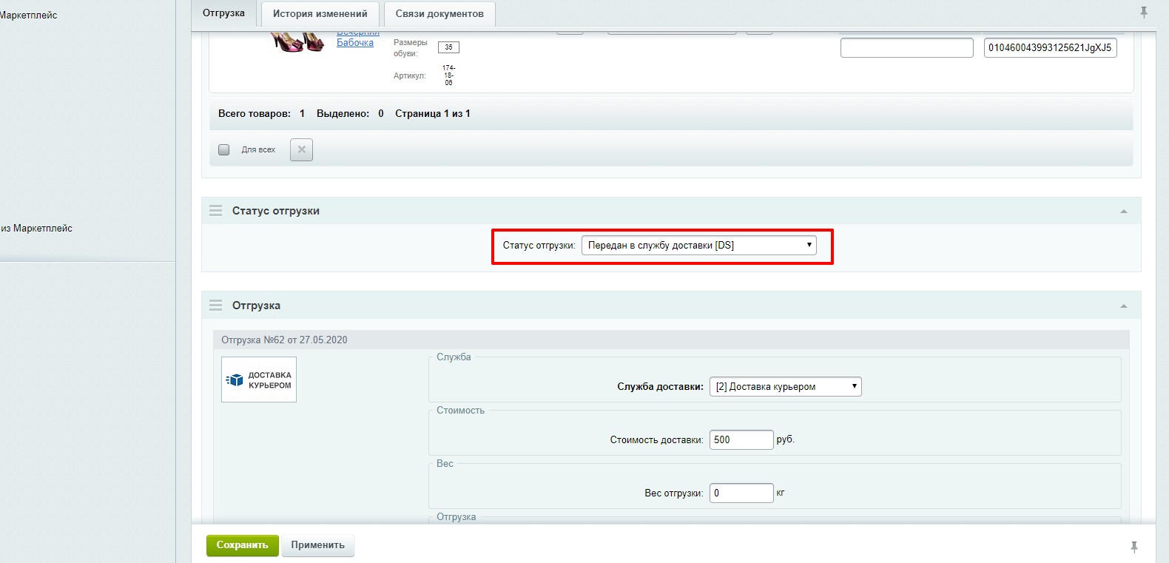The height and width of the screenshot is (563, 1169).
Task: Click the Вес отгрузки field
Action: (x=741, y=493)
